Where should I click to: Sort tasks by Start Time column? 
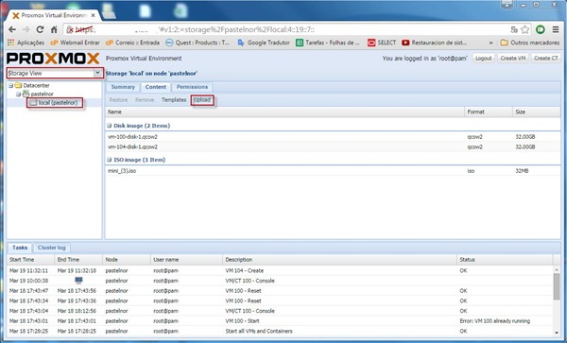coord(30,260)
